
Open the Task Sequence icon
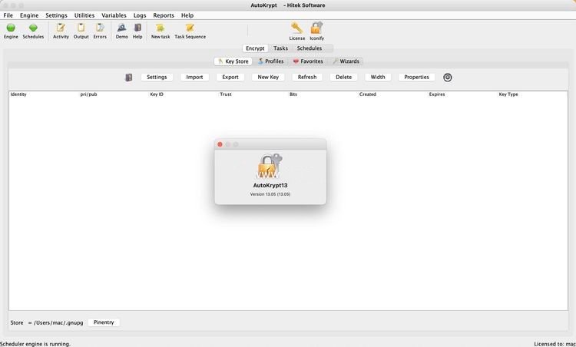pos(190,28)
